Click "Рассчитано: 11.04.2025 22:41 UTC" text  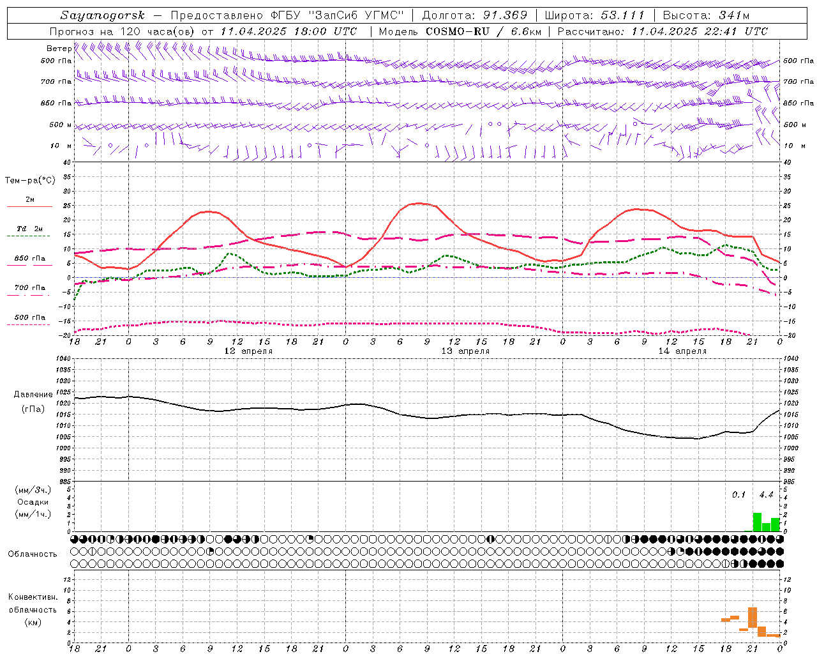663,31
